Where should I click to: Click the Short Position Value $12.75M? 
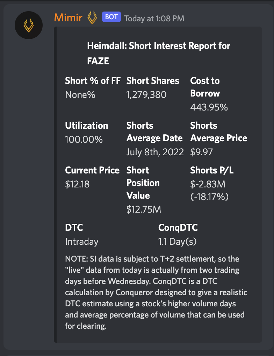click(144, 209)
